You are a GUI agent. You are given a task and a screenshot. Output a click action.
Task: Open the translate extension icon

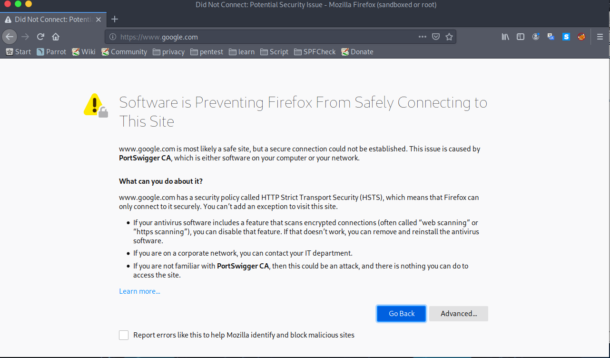coord(551,37)
